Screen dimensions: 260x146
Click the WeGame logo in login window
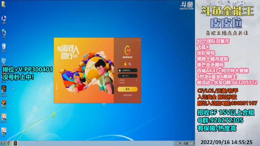pos(127,52)
